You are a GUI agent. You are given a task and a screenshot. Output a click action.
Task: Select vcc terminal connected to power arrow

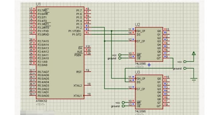(x=185, y=62)
